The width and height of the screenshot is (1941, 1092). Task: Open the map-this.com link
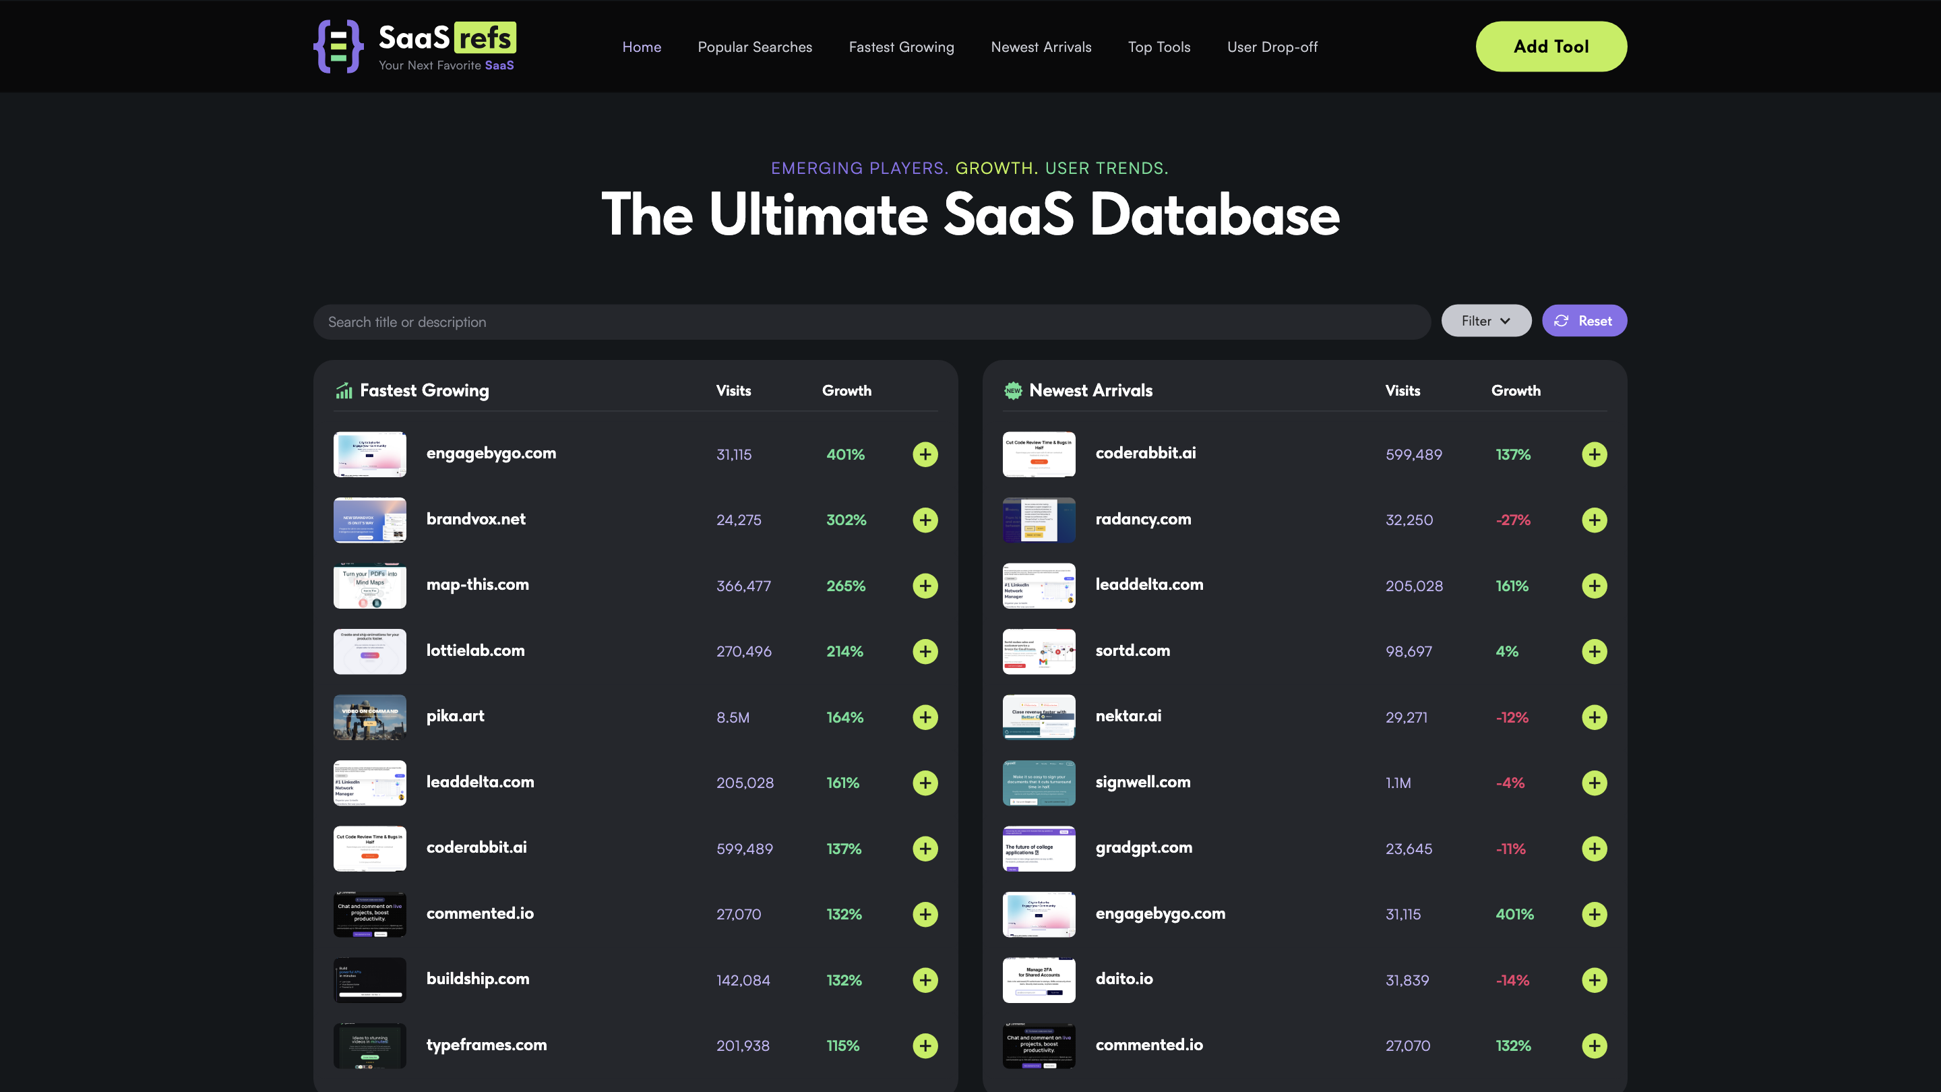[477, 584]
